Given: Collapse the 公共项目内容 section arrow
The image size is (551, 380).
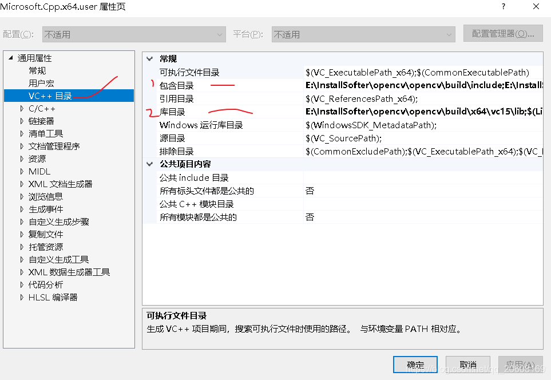Looking at the screenshot, I should (x=149, y=164).
